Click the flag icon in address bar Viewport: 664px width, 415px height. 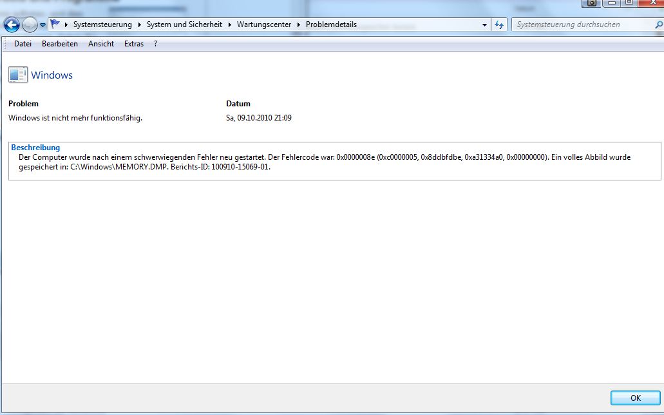pos(55,24)
